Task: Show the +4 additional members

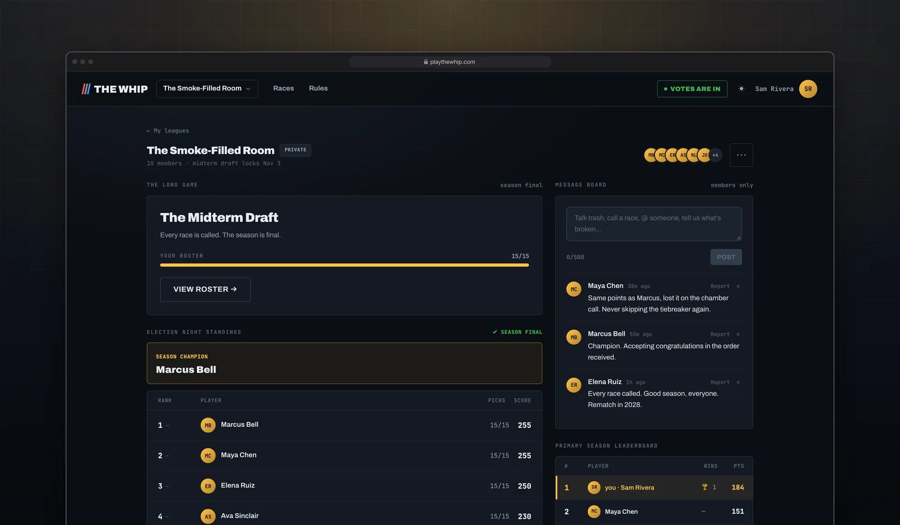Action: [716, 155]
